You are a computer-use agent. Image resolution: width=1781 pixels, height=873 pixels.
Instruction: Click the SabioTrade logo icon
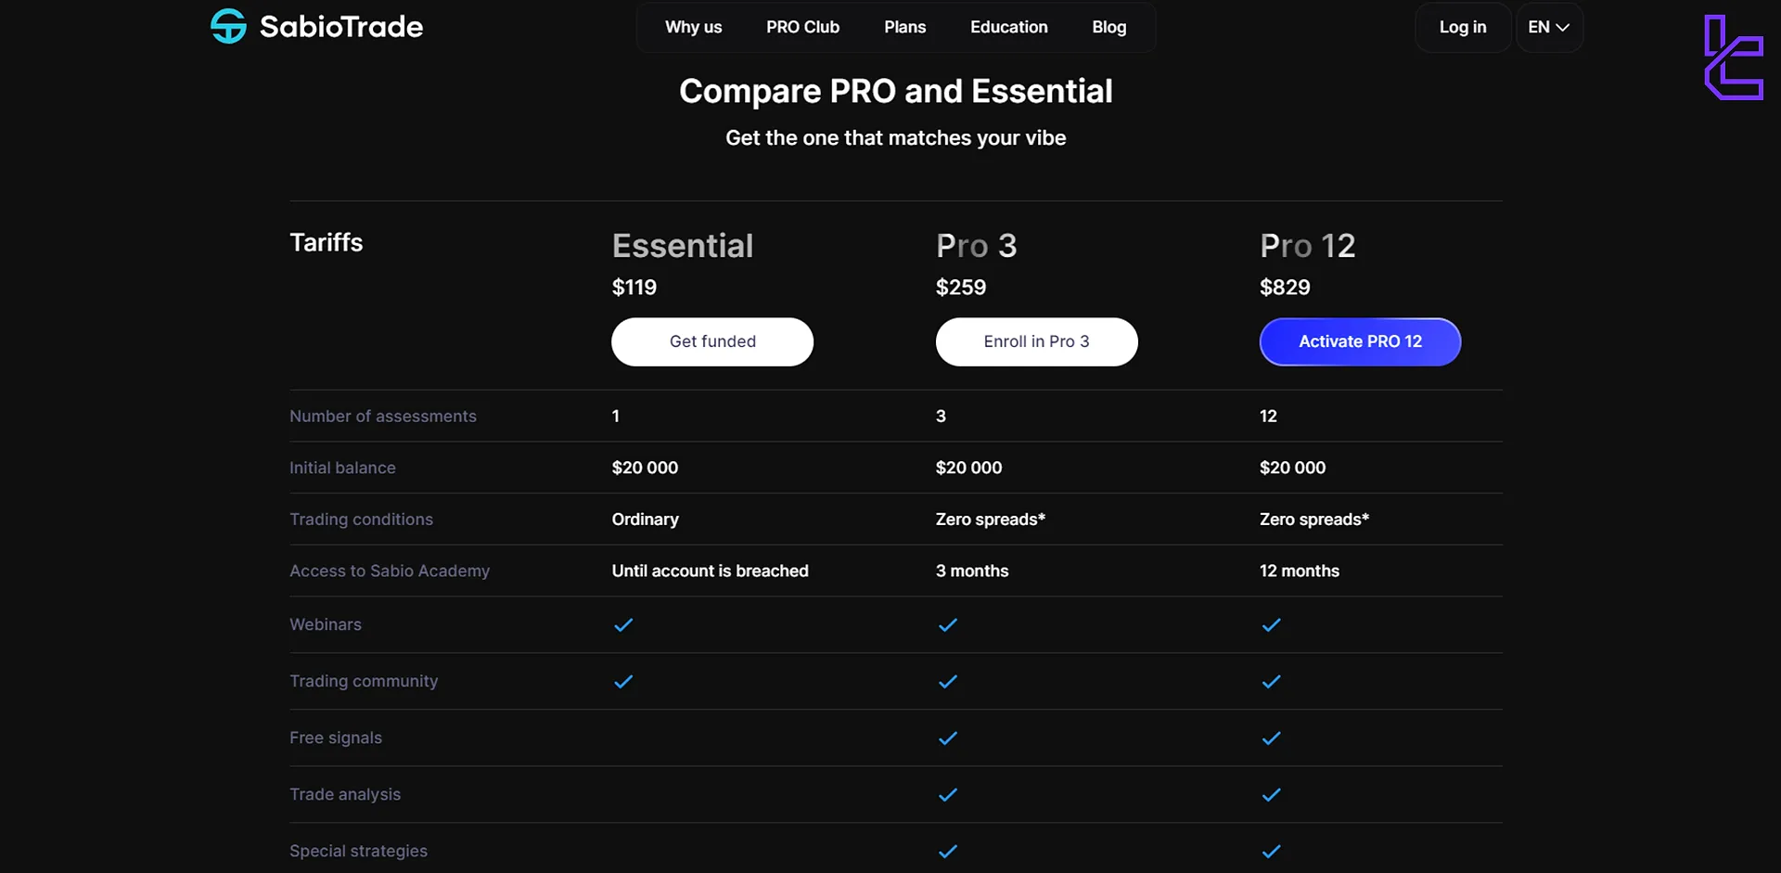(x=227, y=26)
